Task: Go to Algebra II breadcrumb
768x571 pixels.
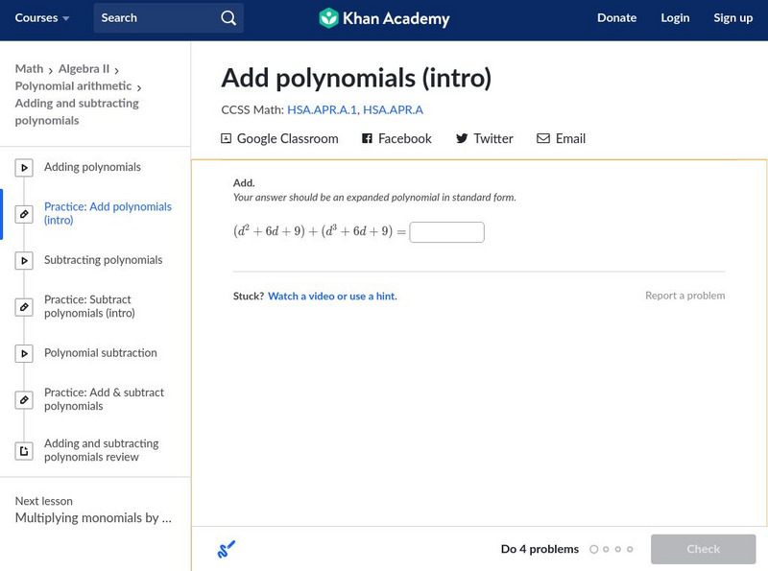Action: point(84,68)
